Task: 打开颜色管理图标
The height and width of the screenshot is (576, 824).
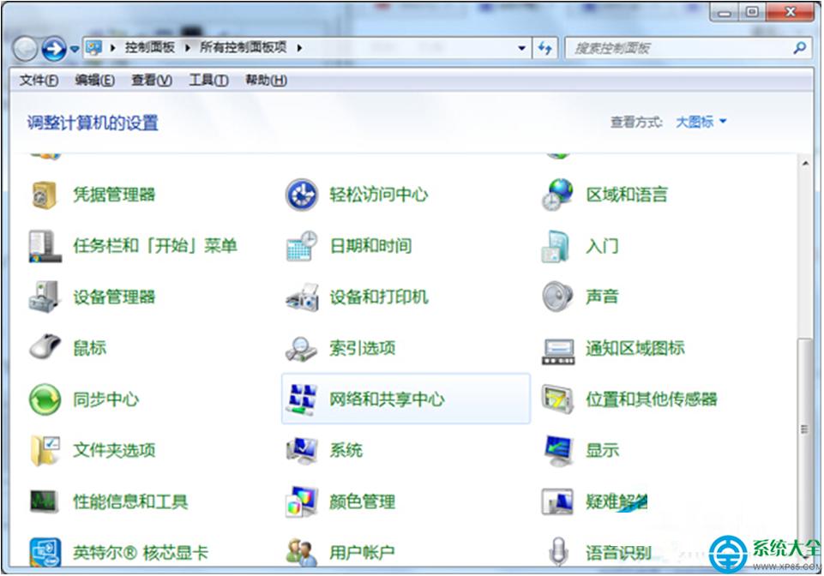Action: click(x=361, y=501)
